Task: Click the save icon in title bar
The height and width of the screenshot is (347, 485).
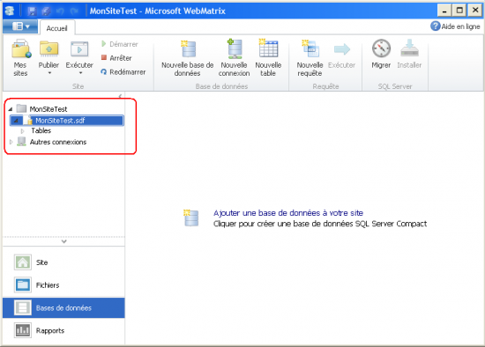Action: 32,11
